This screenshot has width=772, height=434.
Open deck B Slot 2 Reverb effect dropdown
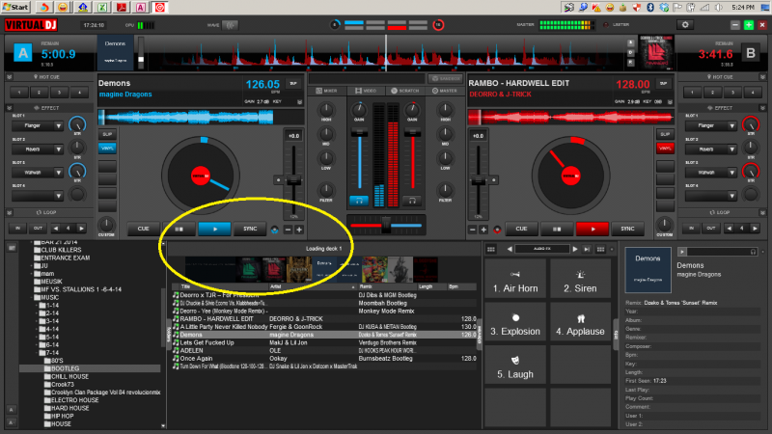click(731, 149)
